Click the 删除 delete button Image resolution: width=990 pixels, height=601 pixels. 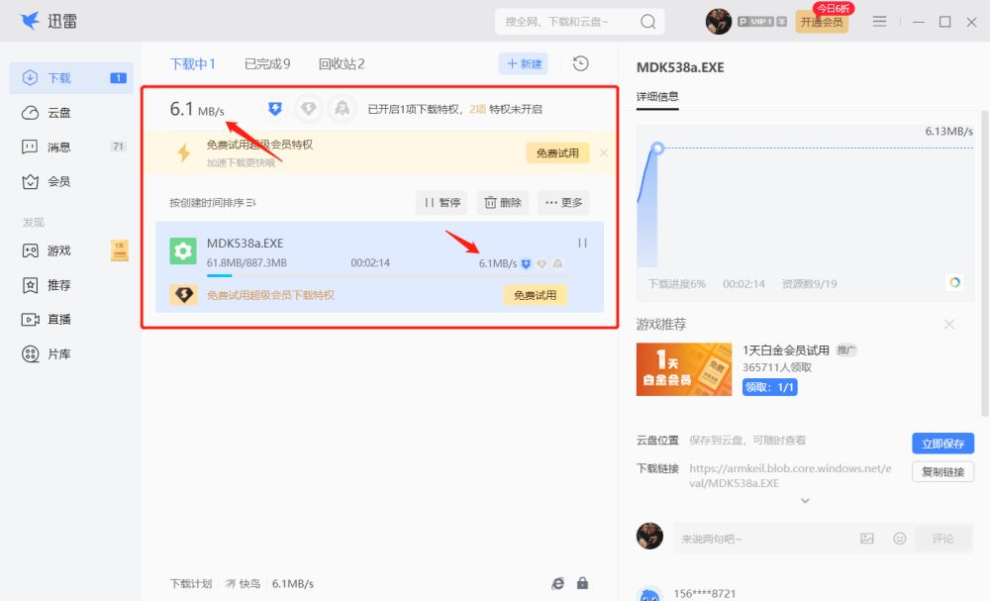503,203
